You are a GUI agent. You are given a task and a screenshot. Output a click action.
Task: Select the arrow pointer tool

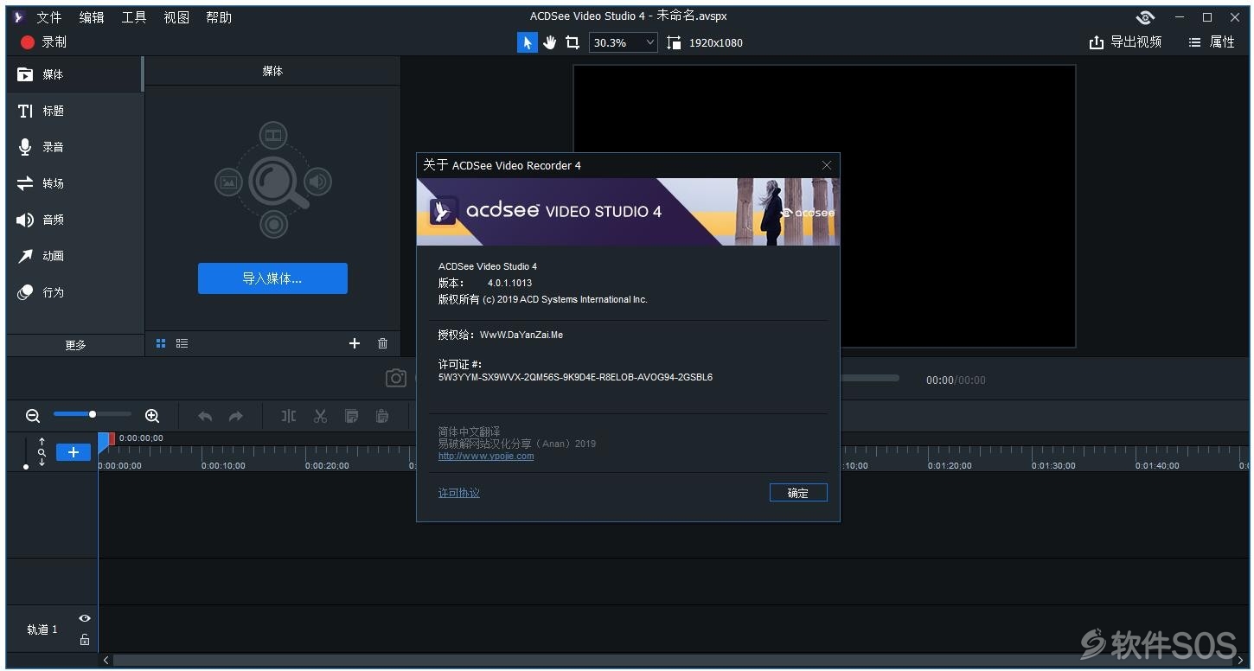coord(527,42)
